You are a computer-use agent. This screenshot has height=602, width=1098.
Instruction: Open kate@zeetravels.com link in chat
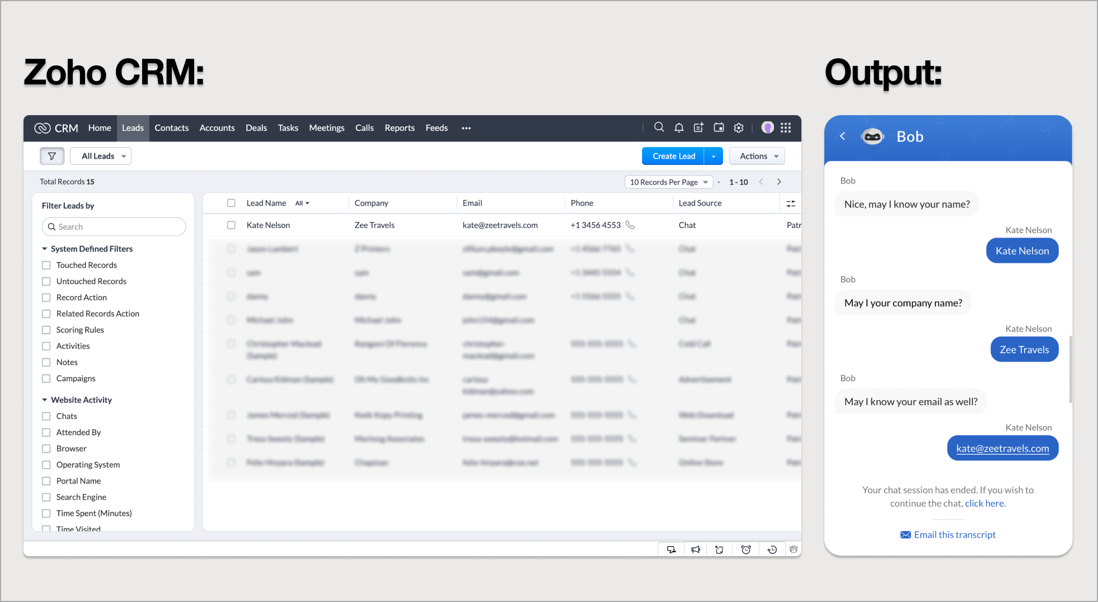[1002, 448]
